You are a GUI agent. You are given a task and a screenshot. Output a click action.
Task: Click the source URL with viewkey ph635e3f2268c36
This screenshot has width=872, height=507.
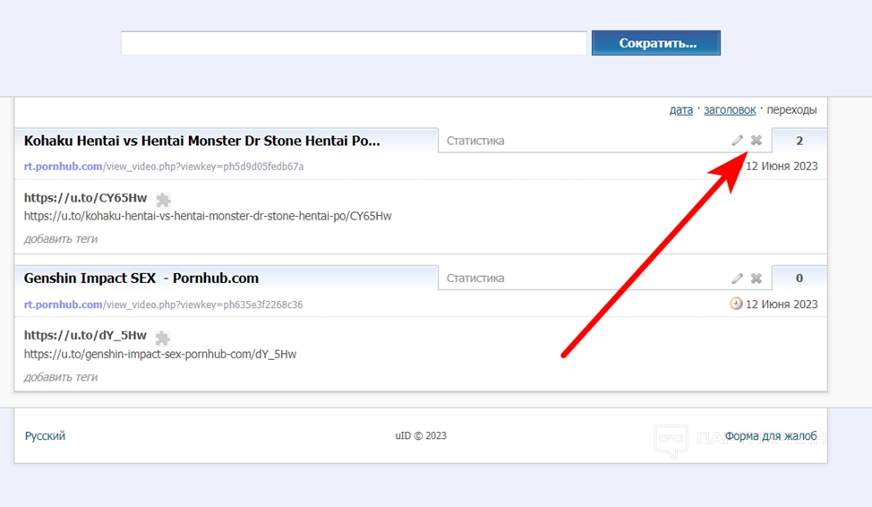pos(163,305)
